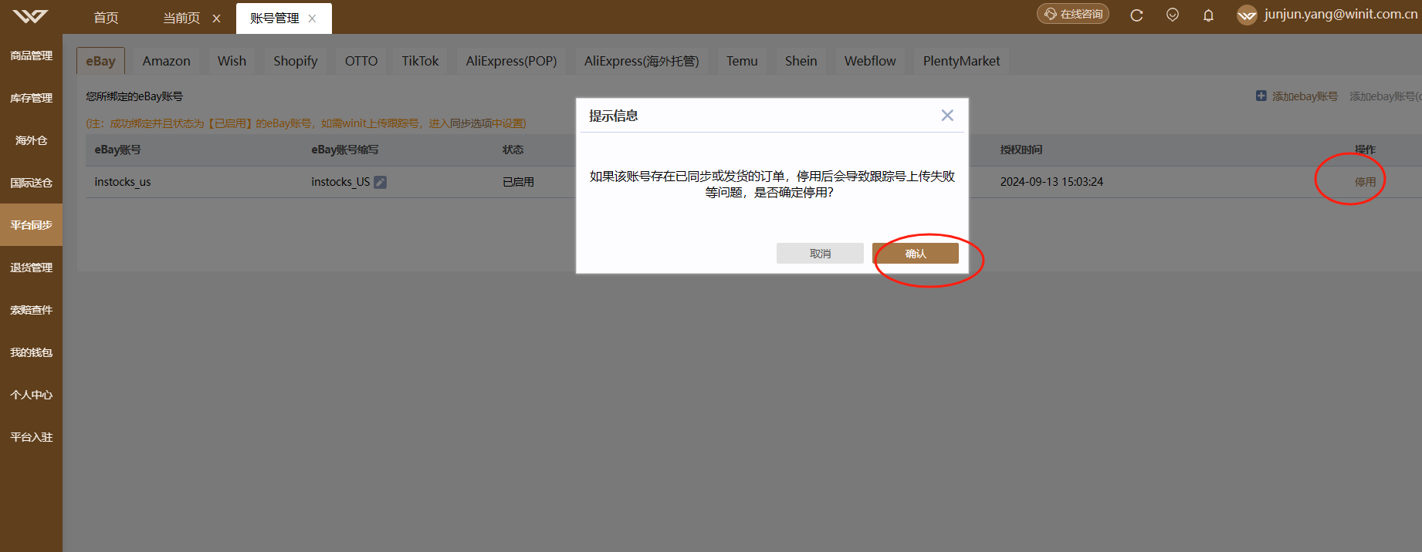
Task: Open 在线咨询 online consultation
Action: coord(1073,14)
